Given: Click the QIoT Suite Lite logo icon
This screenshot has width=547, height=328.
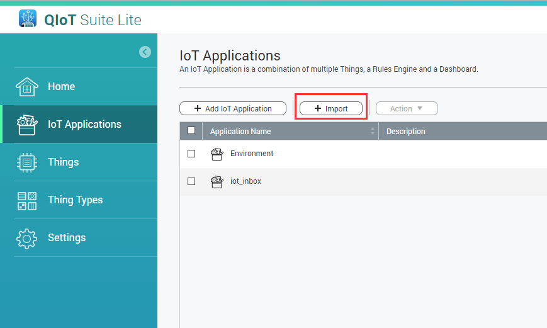Looking at the screenshot, I should tap(28, 18).
